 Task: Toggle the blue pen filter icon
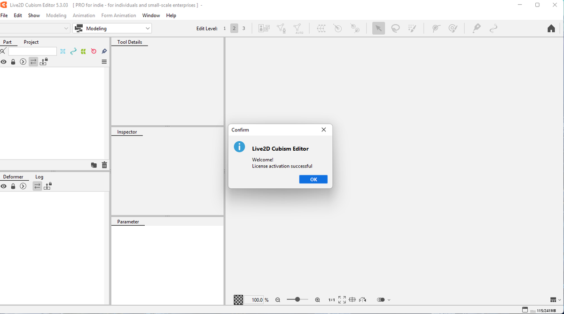pyautogui.click(x=104, y=51)
